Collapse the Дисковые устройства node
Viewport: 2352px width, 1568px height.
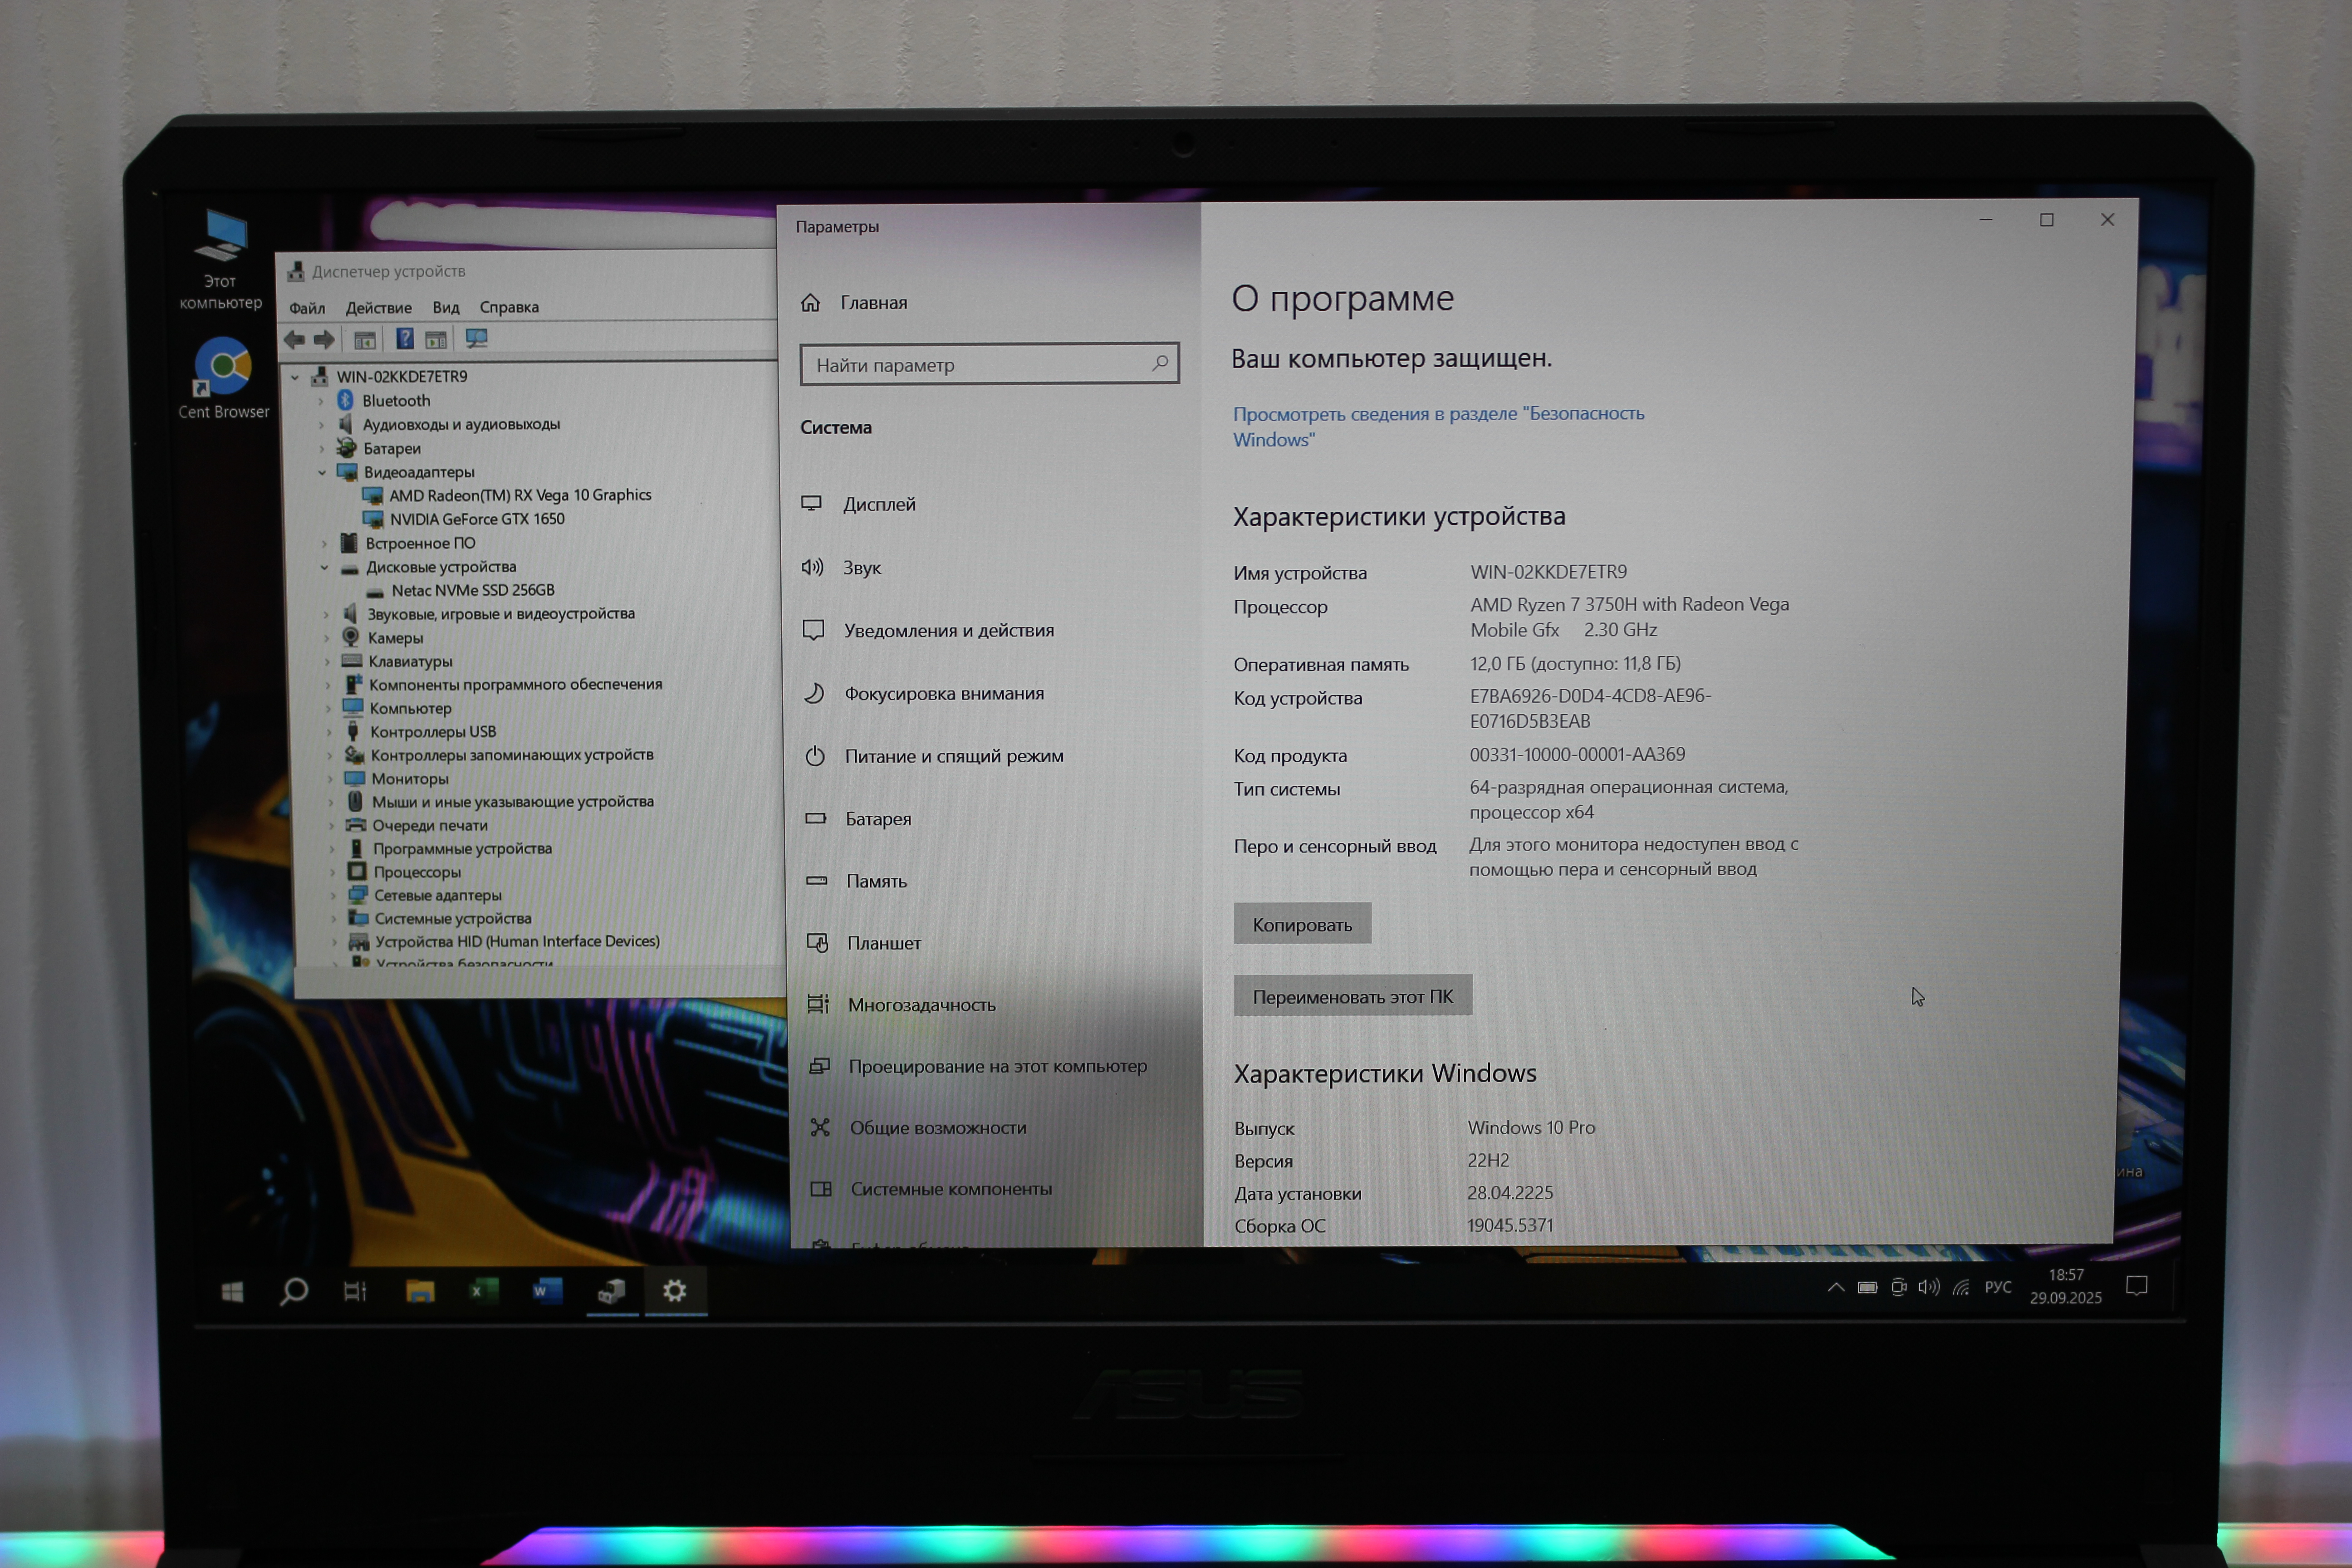point(324,567)
